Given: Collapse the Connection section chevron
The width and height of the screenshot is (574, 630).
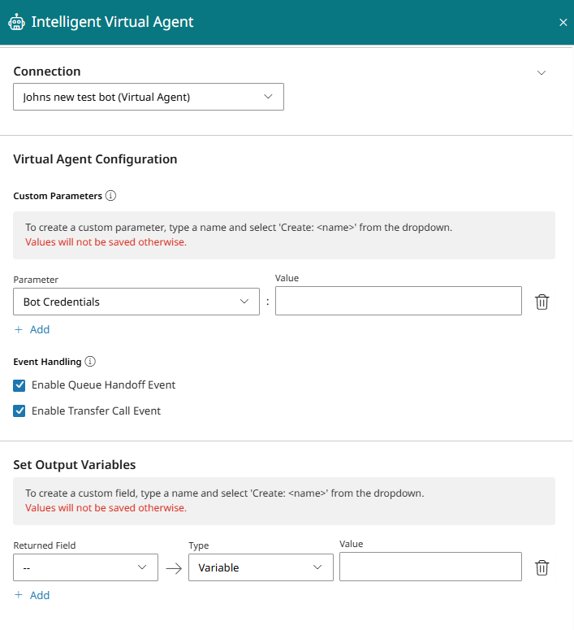Looking at the screenshot, I should tap(542, 72).
